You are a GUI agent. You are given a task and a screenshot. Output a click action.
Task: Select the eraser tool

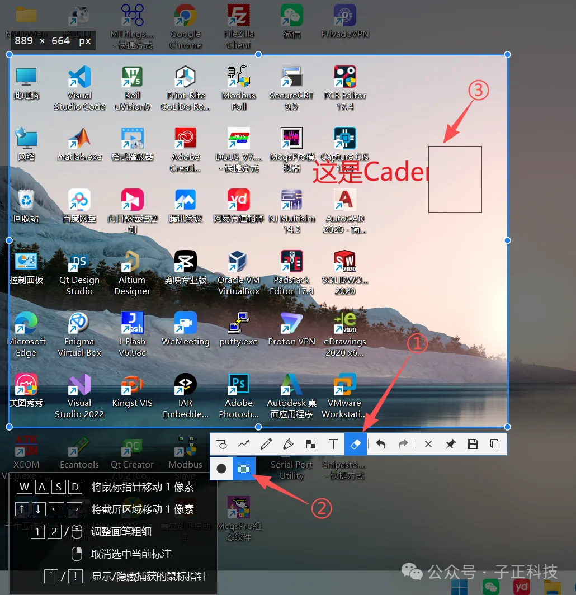355,443
